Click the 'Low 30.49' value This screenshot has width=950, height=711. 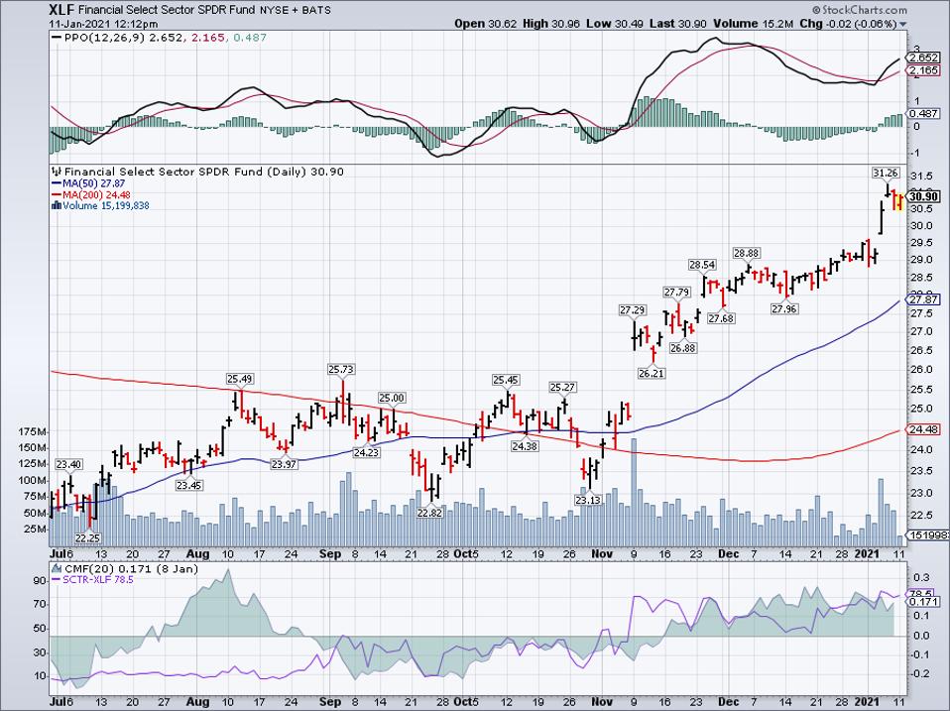click(x=614, y=24)
